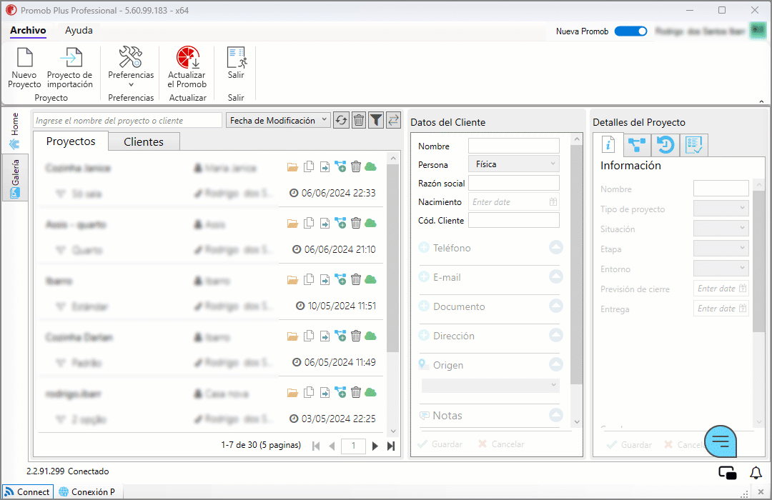Open the Información tab icon in details
The image size is (772, 500).
(608, 145)
